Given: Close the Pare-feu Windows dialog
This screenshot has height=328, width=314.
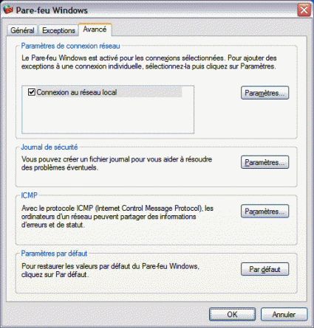Looking at the screenshot, I should coord(304,10).
